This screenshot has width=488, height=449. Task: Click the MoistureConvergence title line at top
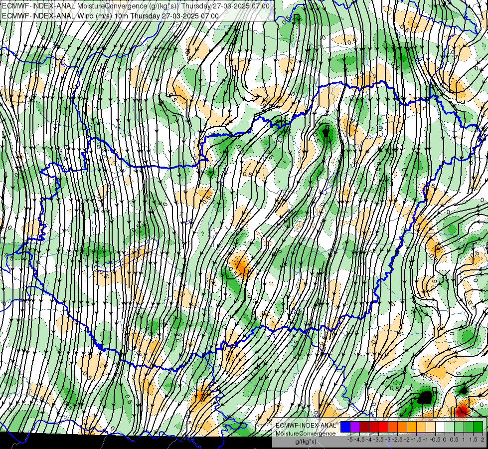[x=136, y=6]
